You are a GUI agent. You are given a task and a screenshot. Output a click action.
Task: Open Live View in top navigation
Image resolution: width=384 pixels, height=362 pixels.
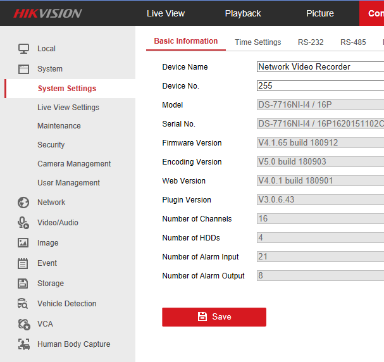pos(166,13)
